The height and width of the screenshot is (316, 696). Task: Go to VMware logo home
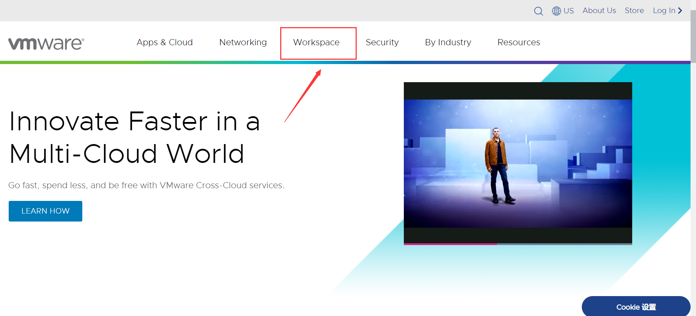[x=46, y=43]
